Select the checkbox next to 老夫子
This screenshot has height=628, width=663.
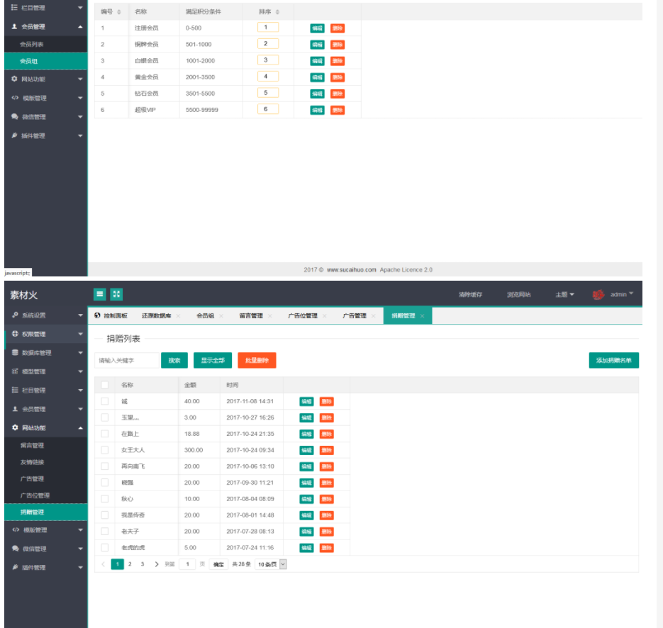pos(105,532)
